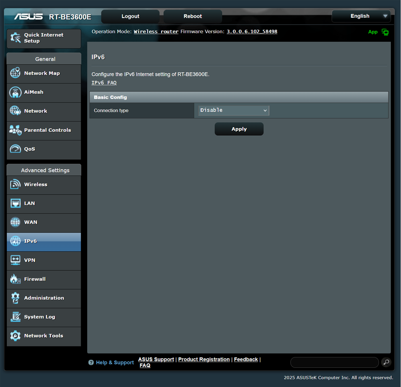
Task: Click the Network globe icon
Action: click(15, 111)
